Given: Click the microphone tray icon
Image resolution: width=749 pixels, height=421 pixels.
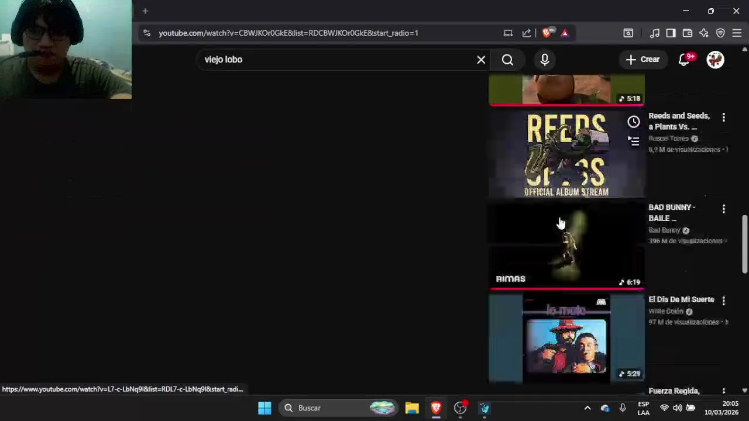Looking at the screenshot, I should [623, 408].
